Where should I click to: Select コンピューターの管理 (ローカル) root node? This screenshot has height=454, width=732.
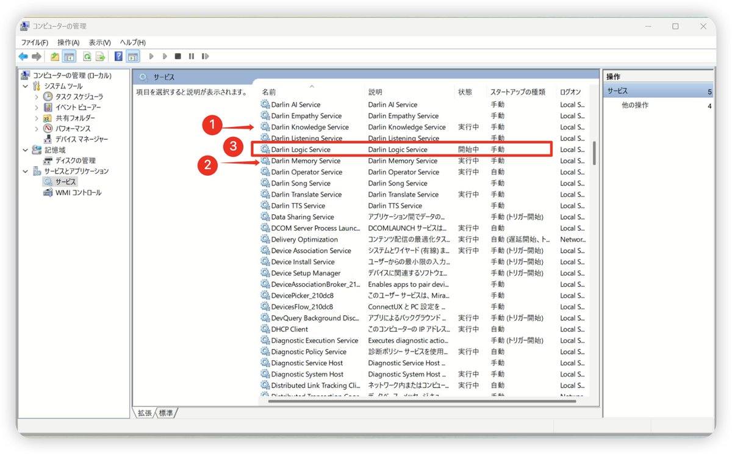point(71,76)
